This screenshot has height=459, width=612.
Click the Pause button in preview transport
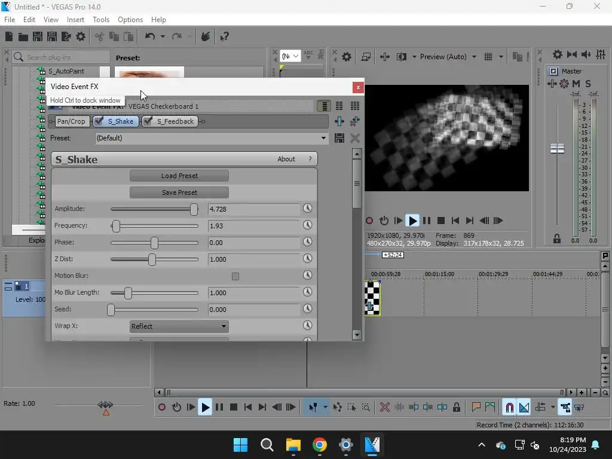[427, 221]
